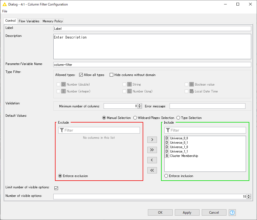The image size is (257, 220).
Task: Click the Minimum number of columns field
Action: click(x=121, y=106)
